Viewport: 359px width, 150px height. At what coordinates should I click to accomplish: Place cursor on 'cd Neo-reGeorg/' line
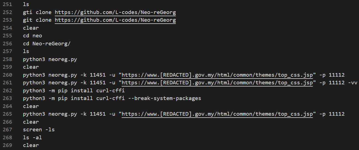[47, 43]
